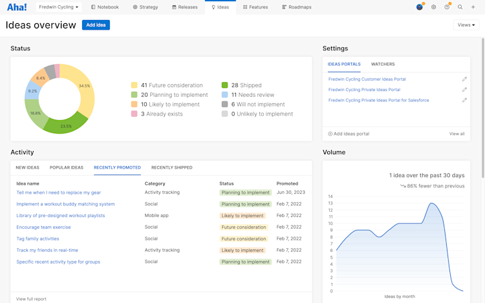Screen dimensions: 485x303
Task: Click the 16.8% donut chart segment
Action: 36,113
